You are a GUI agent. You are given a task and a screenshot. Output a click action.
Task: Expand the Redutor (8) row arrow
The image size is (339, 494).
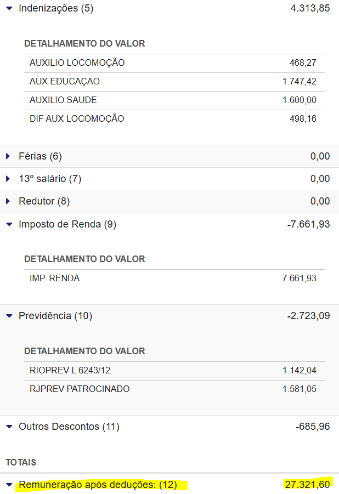(x=8, y=201)
